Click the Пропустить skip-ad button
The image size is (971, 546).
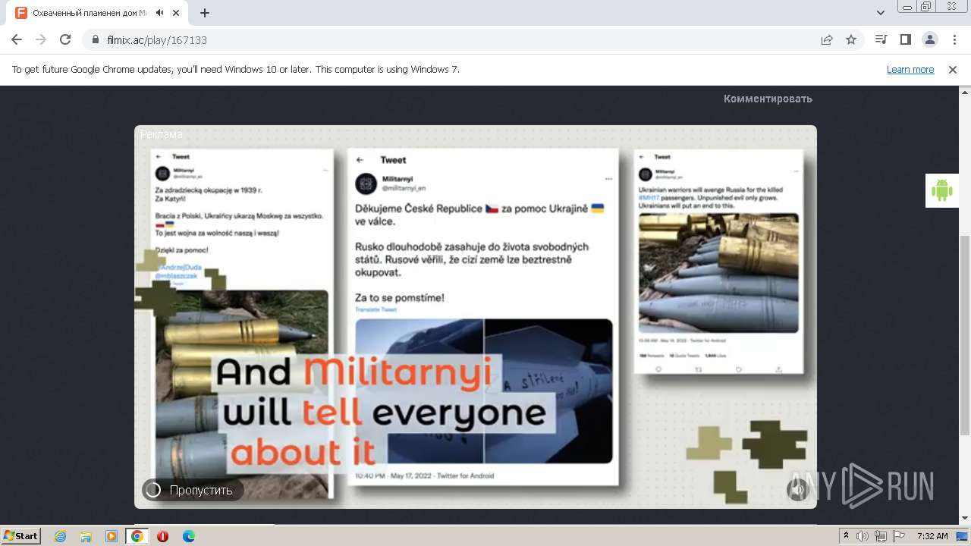point(193,490)
